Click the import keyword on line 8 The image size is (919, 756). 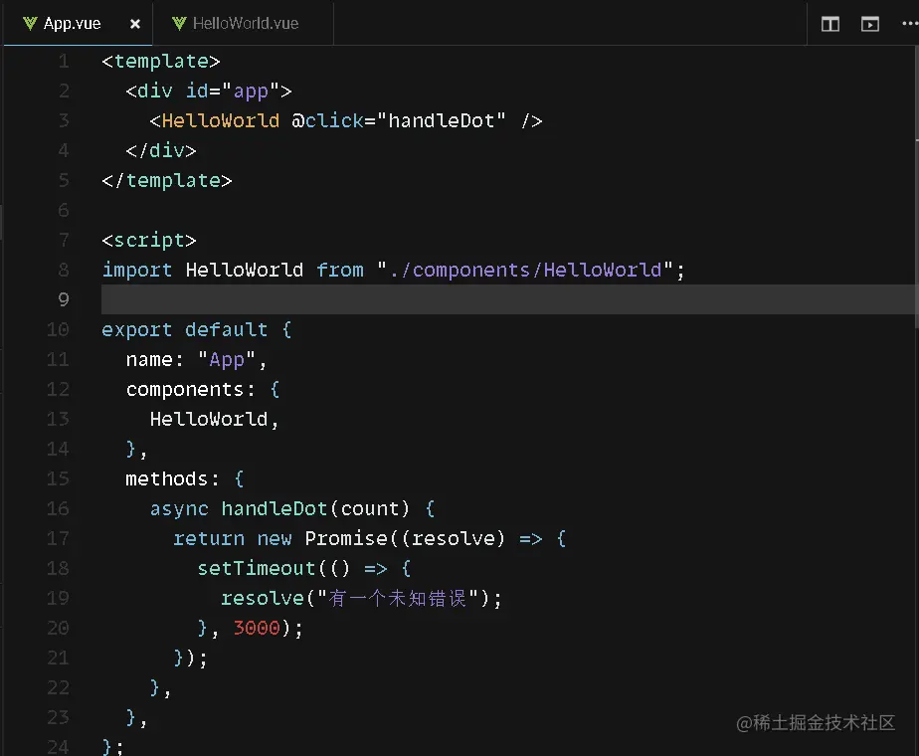point(137,271)
